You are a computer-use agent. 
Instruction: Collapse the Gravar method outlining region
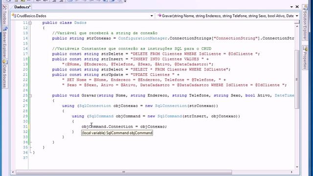point(30,96)
